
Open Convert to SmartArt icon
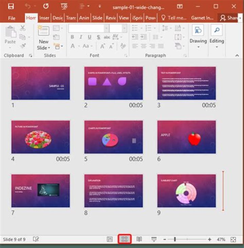click(179, 46)
